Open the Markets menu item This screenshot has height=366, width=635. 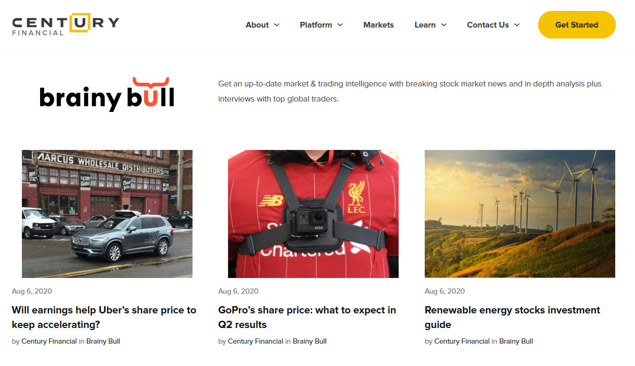point(378,25)
